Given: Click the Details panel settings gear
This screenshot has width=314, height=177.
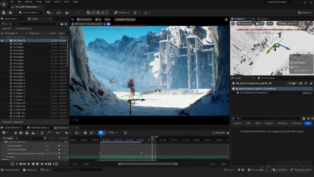Looking at the screenshot, I should (x=312, y=118).
